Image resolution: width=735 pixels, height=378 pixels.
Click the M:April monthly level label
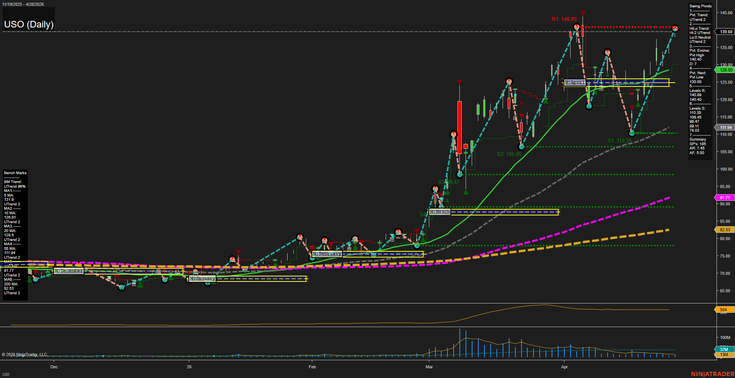click(575, 83)
